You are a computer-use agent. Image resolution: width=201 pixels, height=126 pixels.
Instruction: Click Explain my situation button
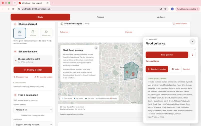tap(157, 69)
